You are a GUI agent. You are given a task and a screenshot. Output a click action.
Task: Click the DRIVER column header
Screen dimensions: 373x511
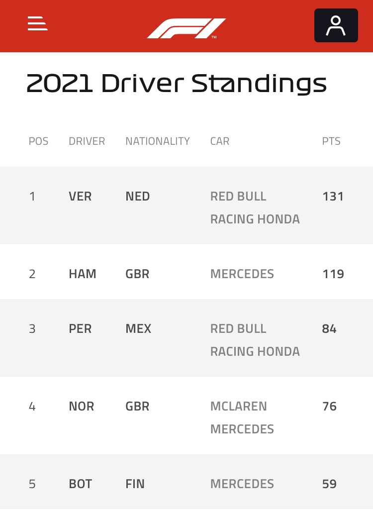coord(87,141)
